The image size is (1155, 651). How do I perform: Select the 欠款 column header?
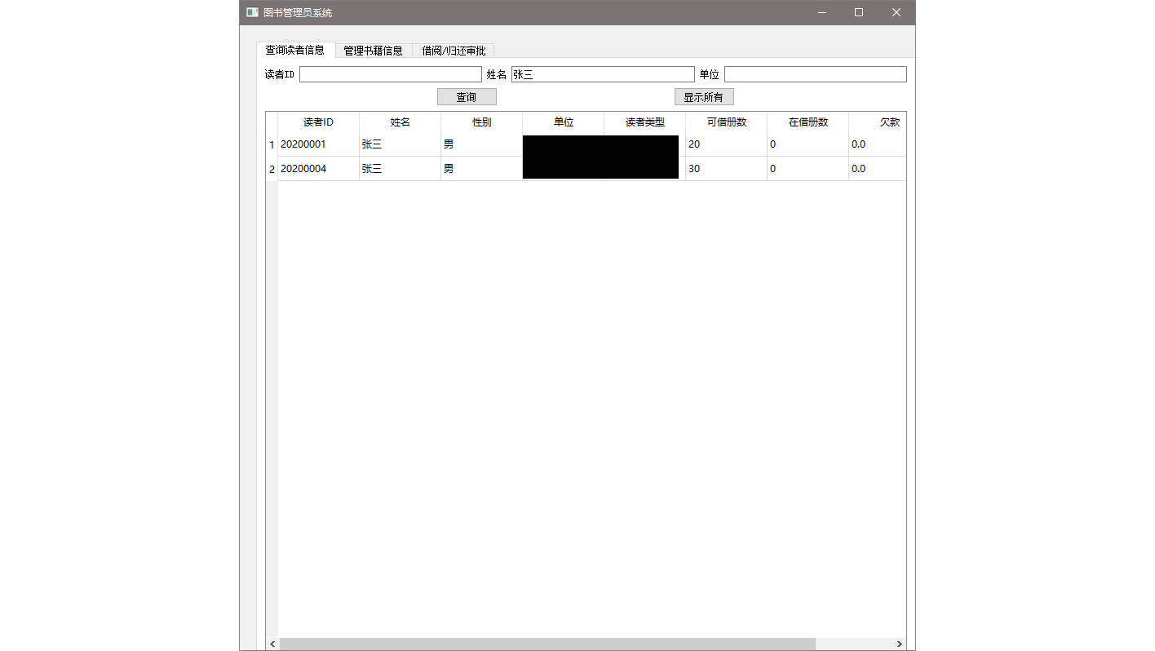878,122
